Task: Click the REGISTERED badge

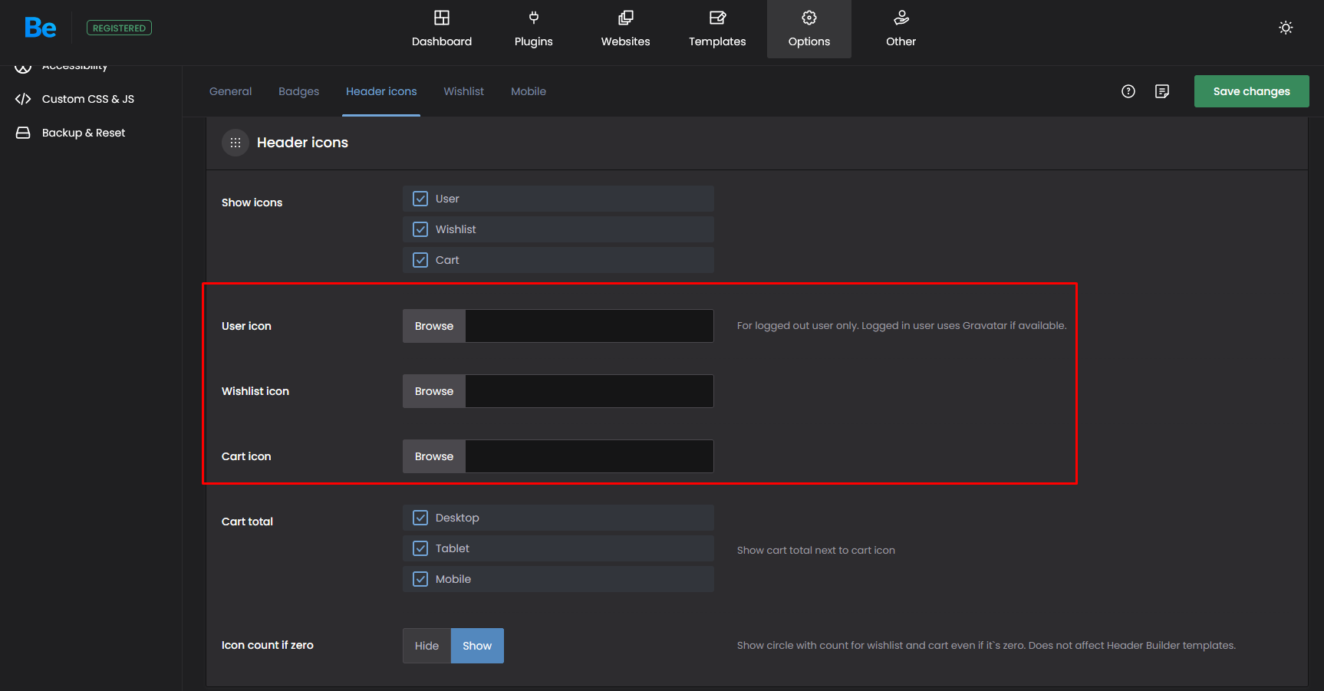Action: point(119,28)
